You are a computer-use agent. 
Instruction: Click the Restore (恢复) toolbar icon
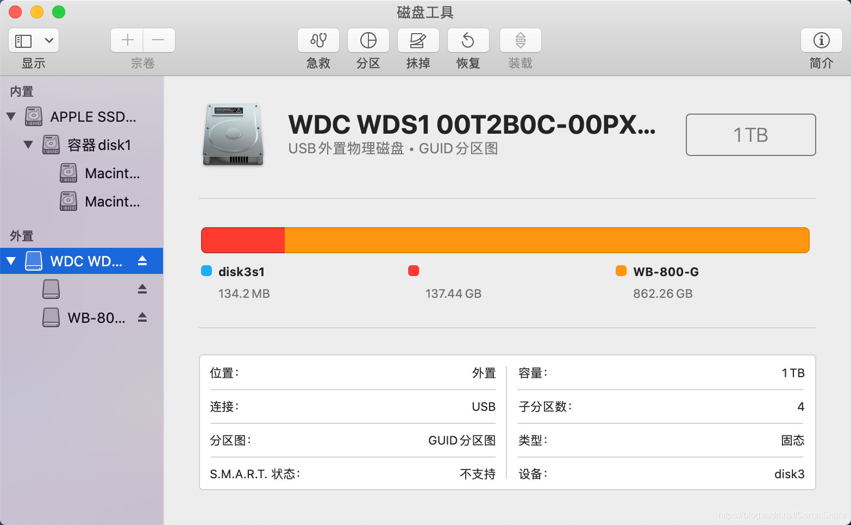468,40
